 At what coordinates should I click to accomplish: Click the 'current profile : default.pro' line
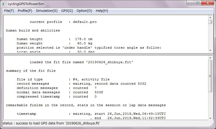click(x=63, y=22)
